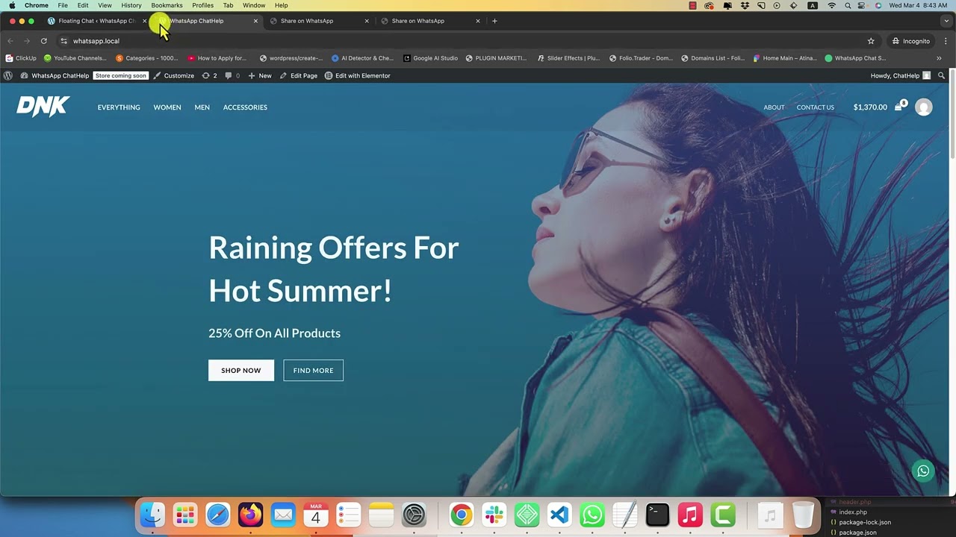Image resolution: width=956 pixels, height=537 pixels.
Task: Click the SHOP NOW button
Action: coord(241,371)
